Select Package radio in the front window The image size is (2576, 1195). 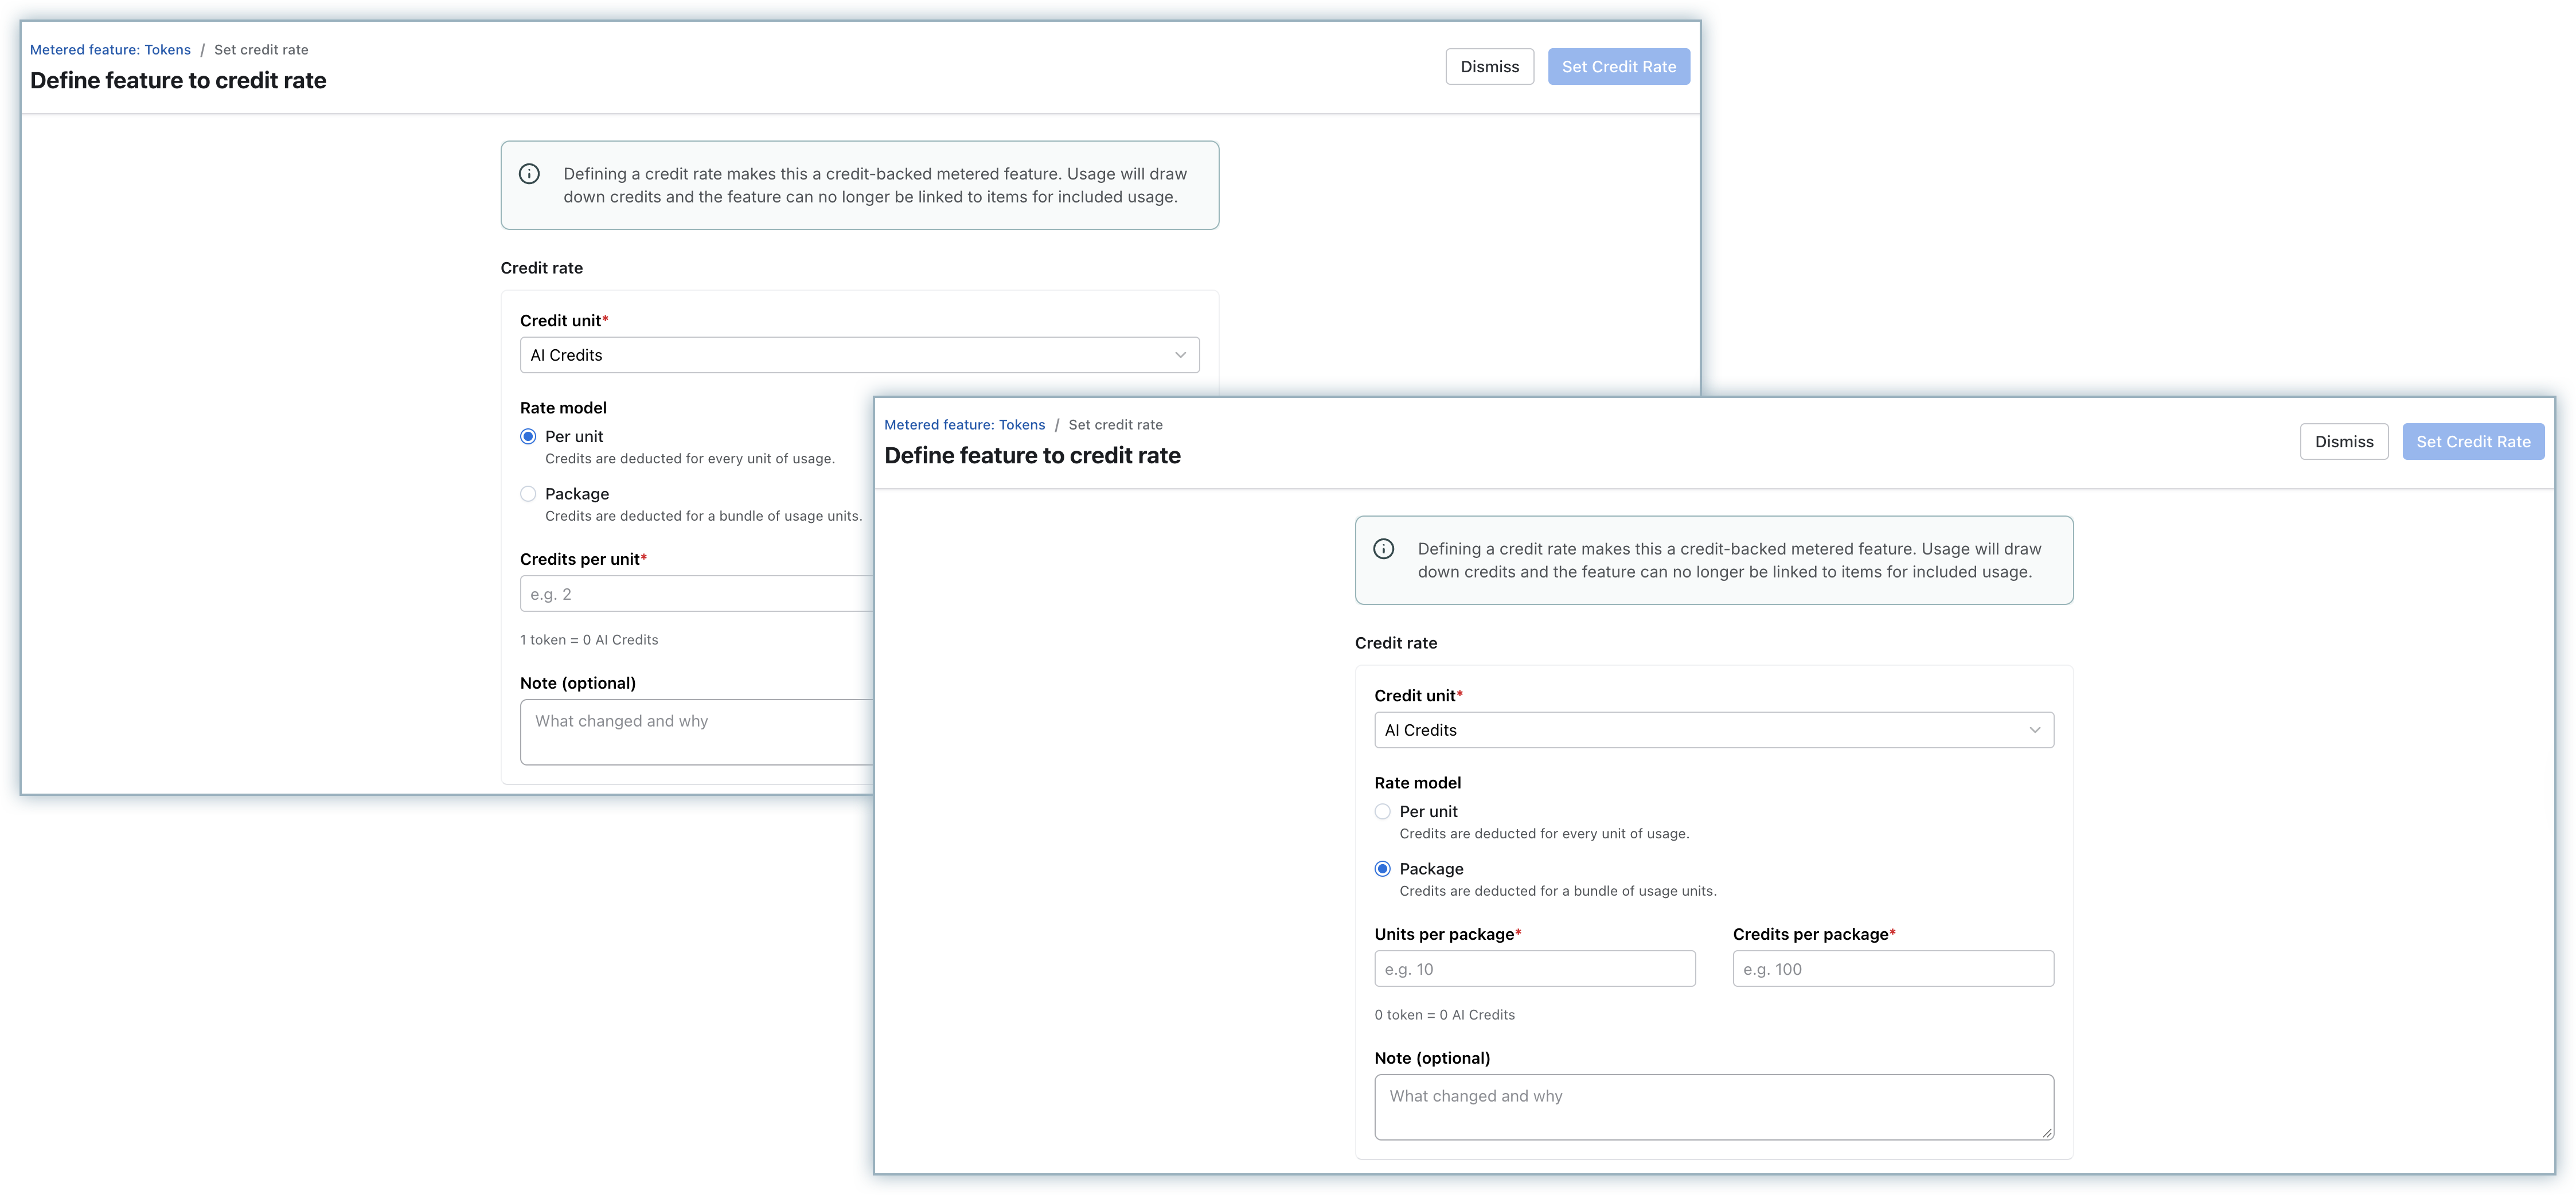1382,869
